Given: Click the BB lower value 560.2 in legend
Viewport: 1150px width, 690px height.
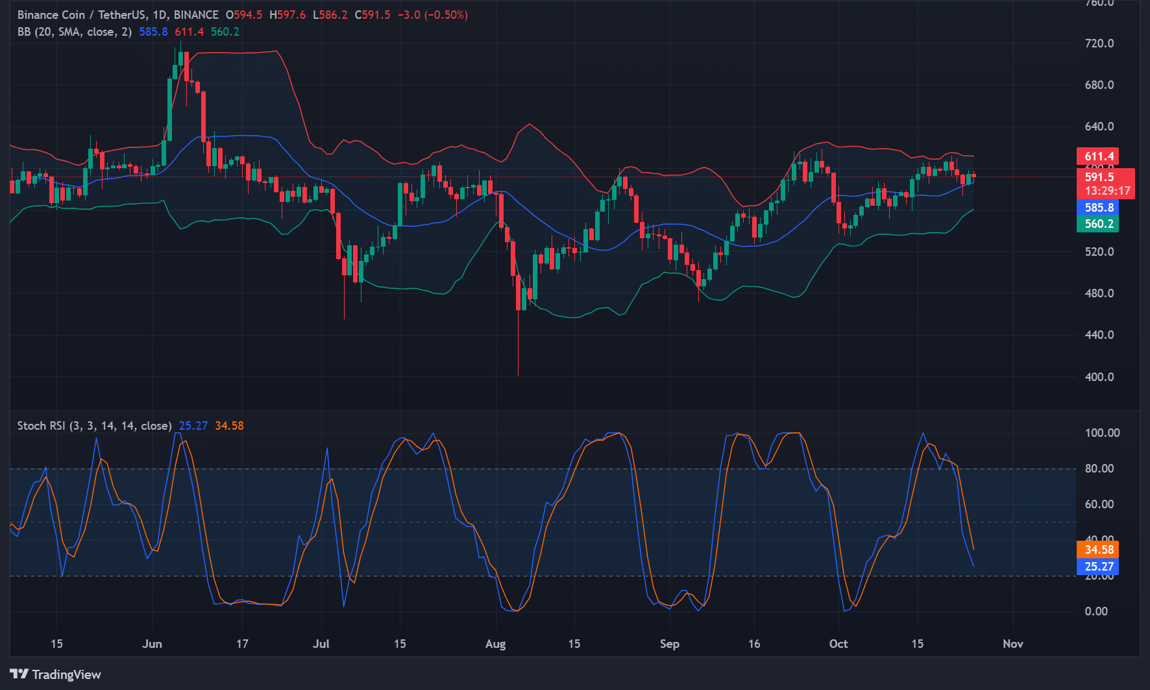Looking at the screenshot, I should pos(225,31).
